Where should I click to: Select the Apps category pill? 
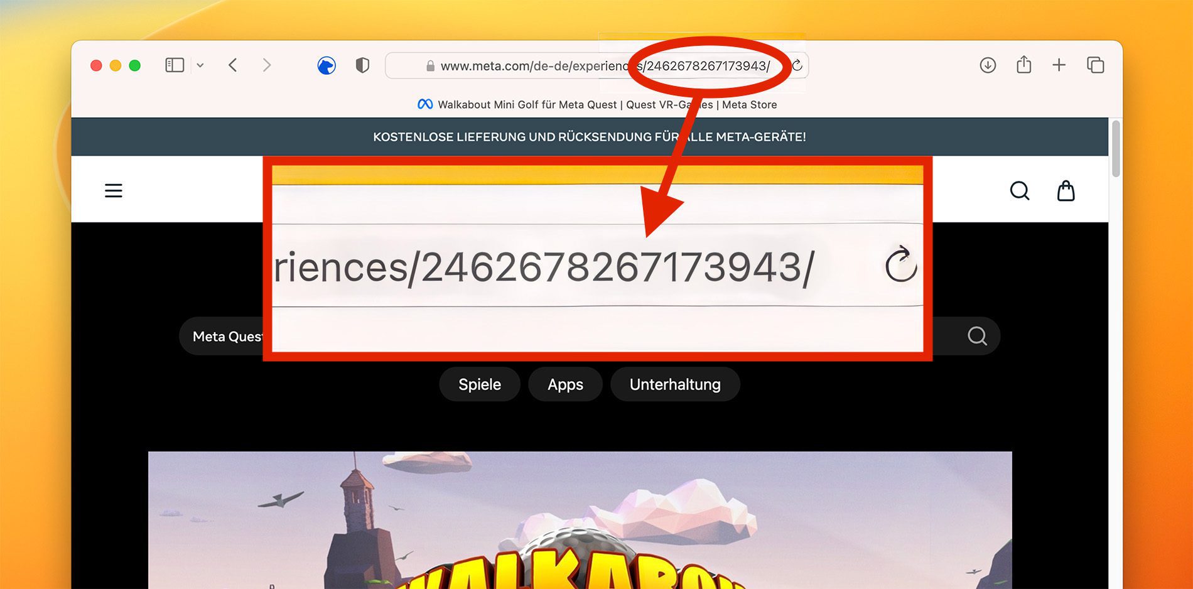[565, 384]
